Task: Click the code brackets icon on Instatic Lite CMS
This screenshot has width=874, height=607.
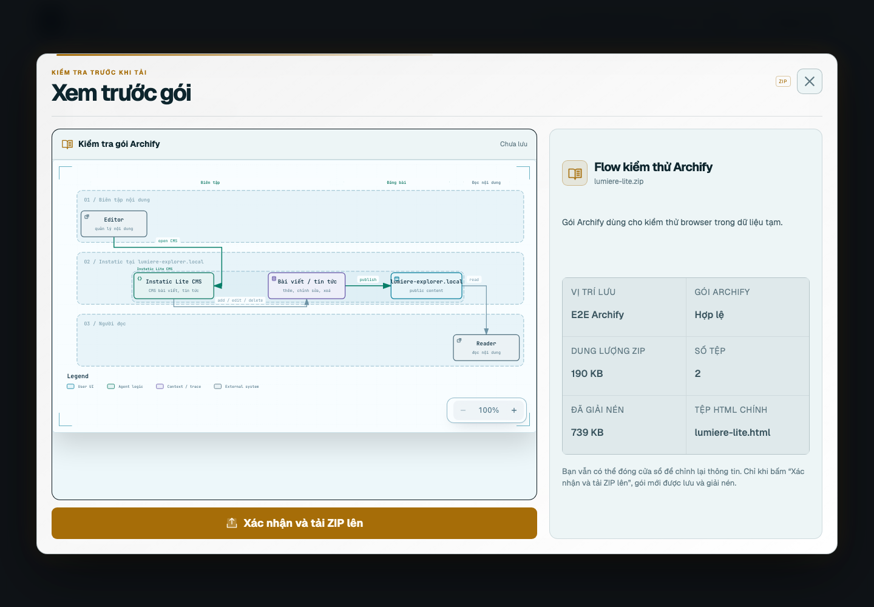Action: 140,279
